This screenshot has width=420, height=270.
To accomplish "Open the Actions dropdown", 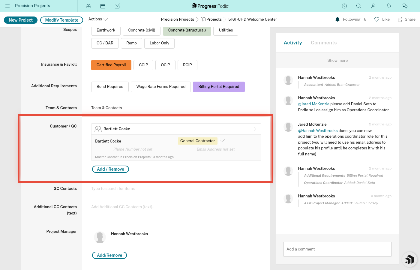I will click(x=98, y=19).
